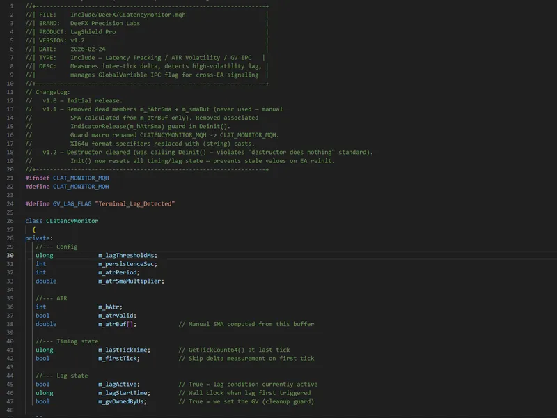
Task: Click the member 'm_atrSmaMultiplier'
Action: [x=130, y=281]
